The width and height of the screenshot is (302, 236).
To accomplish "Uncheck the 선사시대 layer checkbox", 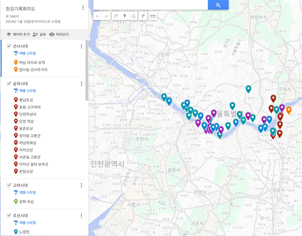I will tap(9, 46).
